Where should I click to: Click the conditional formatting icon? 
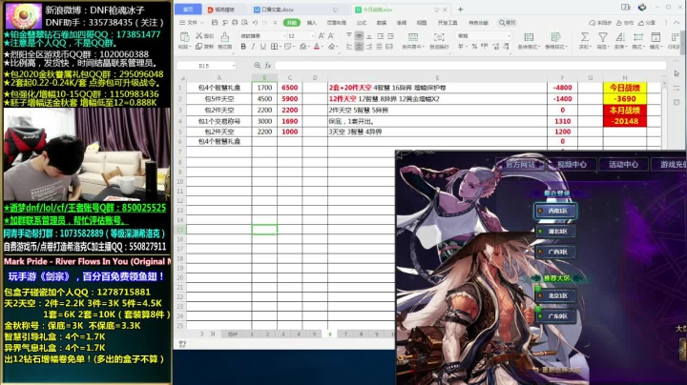[529, 37]
